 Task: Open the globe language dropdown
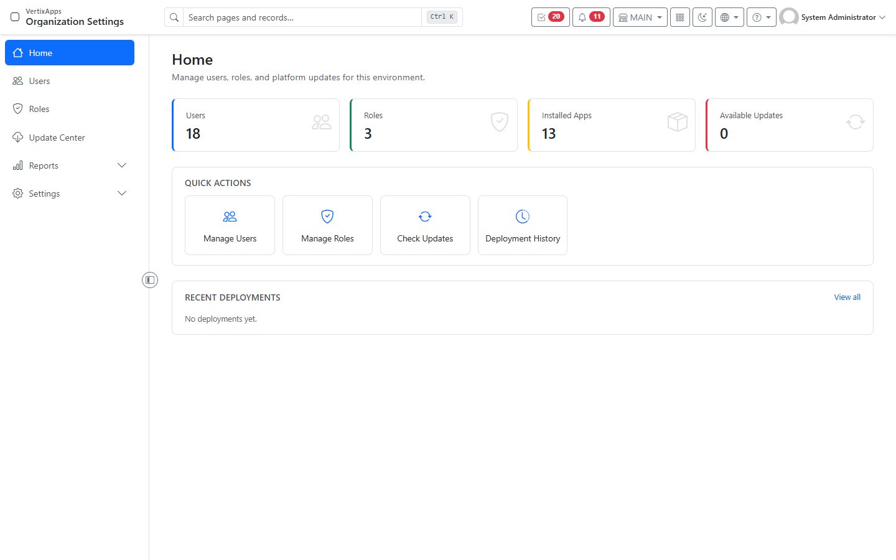729,17
